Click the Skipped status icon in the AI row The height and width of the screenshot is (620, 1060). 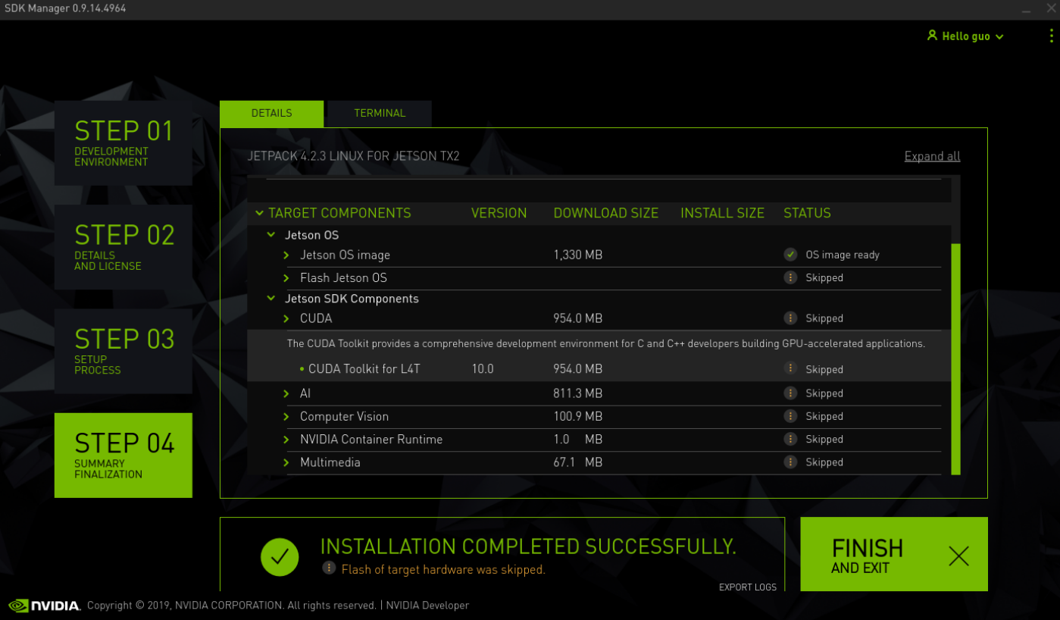point(790,393)
